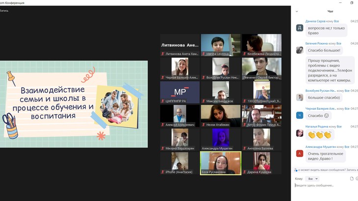The width and height of the screenshot is (358, 201).
Task: Click 'Все' link beside Данила Серов's name
Action: click(336, 21)
